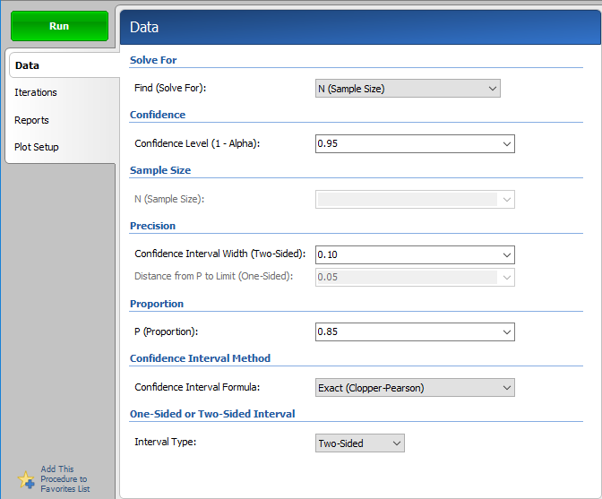Click the One-Sided or Two-Sided Interval heading
The width and height of the screenshot is (602, 499).
tap(212, 414)
